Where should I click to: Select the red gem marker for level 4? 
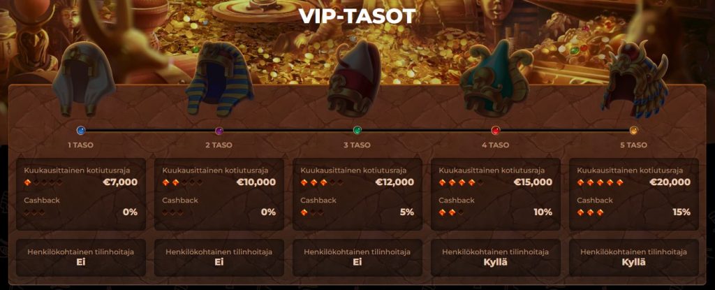pos(496,131)
